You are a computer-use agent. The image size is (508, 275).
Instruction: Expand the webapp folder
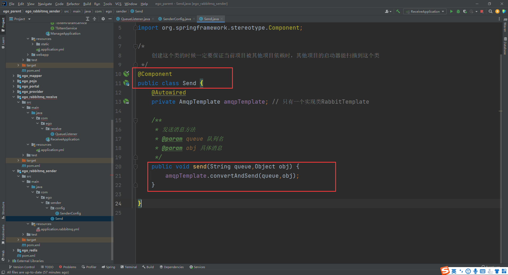click(28, 55)
